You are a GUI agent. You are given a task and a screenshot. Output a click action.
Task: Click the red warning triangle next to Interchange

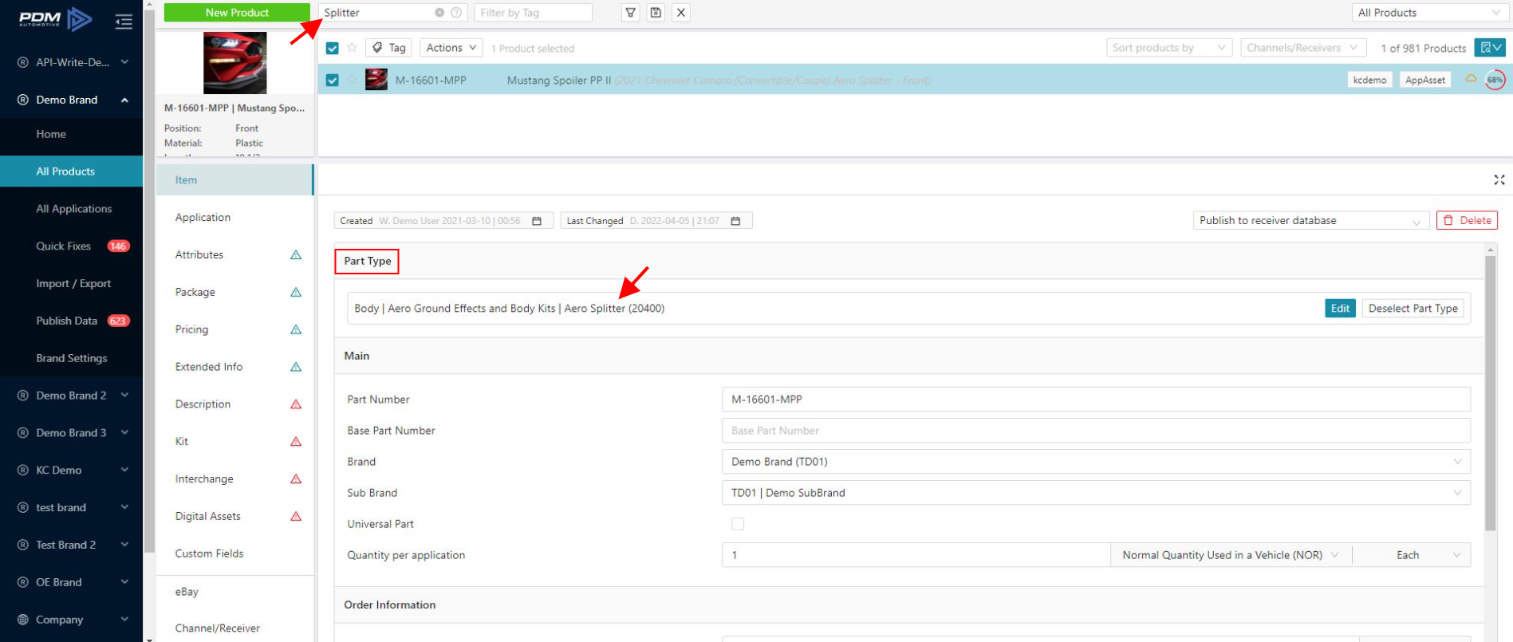point(296,479)
